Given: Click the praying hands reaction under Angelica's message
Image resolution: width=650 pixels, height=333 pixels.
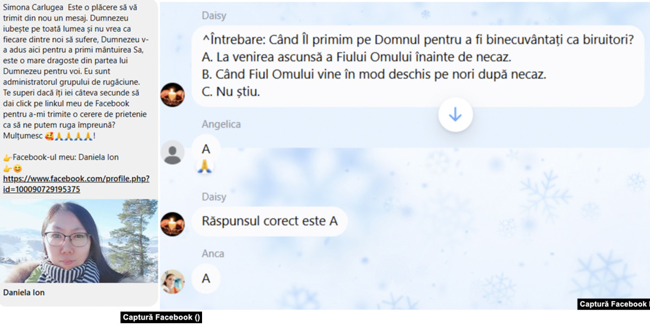Looking at the screenshot, I should click(x=205, y=167).
